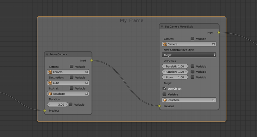Open the New Camera Move Style dropdown

(189, 55)
